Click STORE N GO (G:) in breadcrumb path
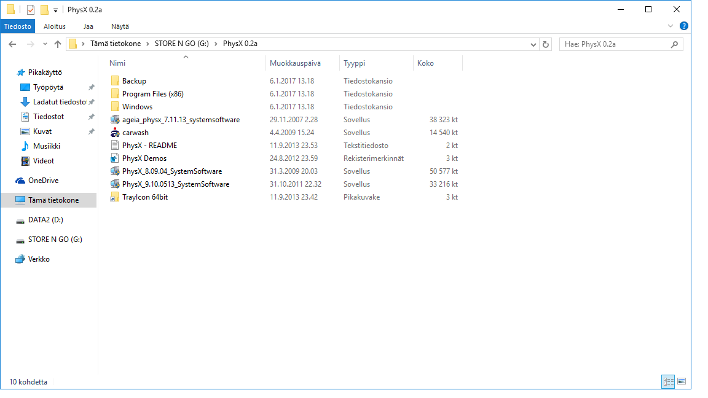Image resolution: width=708 pixels, height=398 pixels. (182, 44)
